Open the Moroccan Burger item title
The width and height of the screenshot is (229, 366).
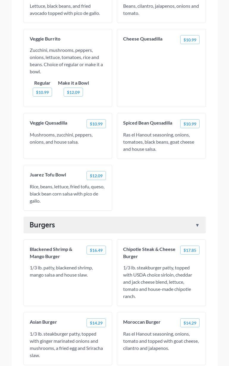[142, 322]
